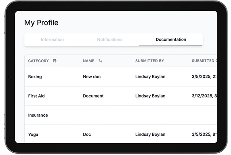Click the NAME column header
The height and width of the screenshot is (155, 231).
pos(88,61)
